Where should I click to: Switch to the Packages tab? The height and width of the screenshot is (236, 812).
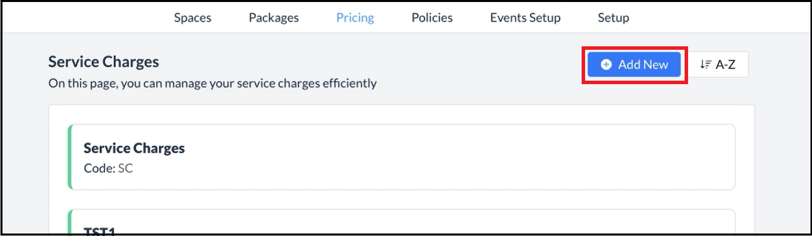click(274, 18)
